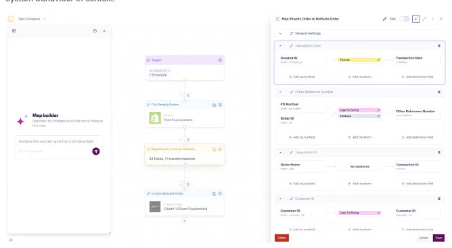Collapse the Transaction ID mapping

[280, 152]
